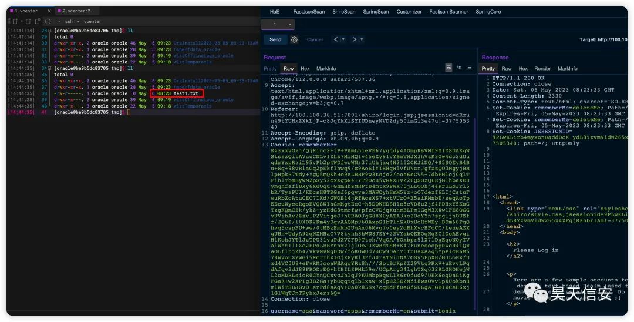This screenshot has height=322, width=634.
Task: Click 'HTTP/1.1 200 OK' response line
Action: (518, 78)
